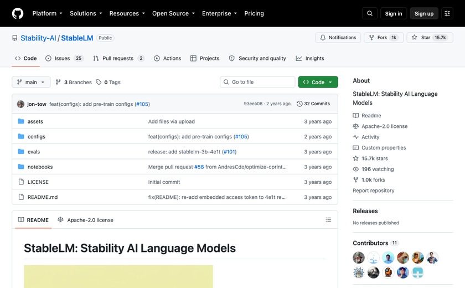Open the Stability-AI organization link
Viewport: 465px width, 288px height.
38,38
